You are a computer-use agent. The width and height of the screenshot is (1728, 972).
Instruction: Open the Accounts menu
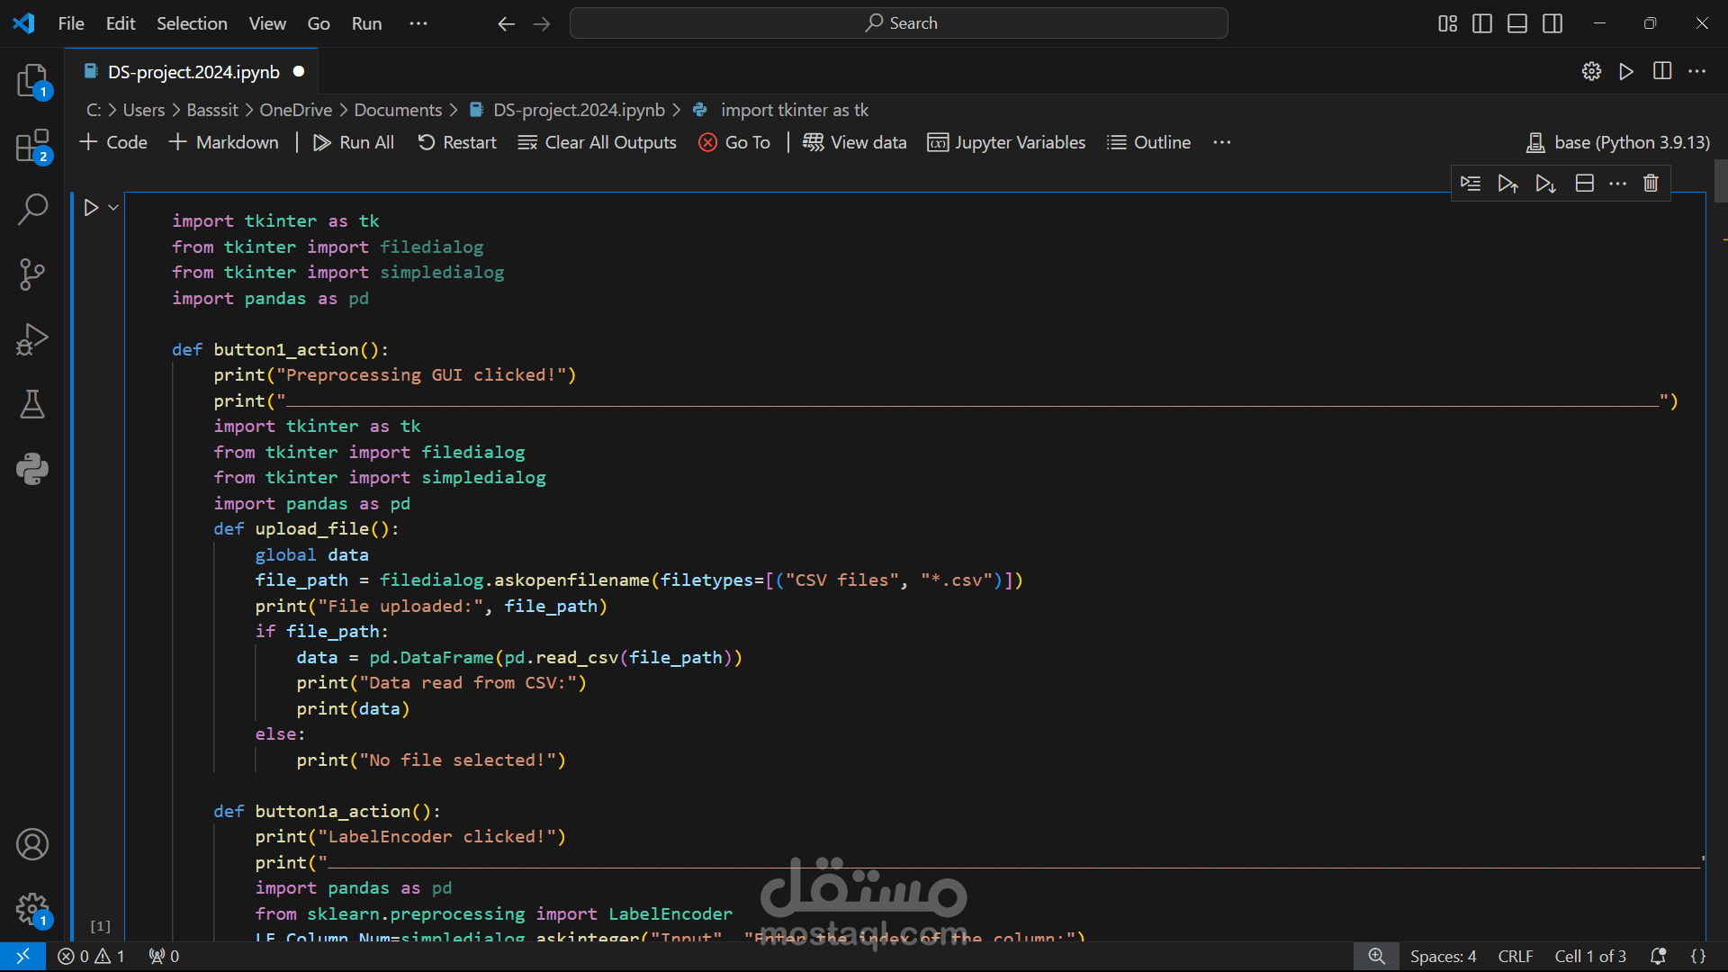[32, 844]
